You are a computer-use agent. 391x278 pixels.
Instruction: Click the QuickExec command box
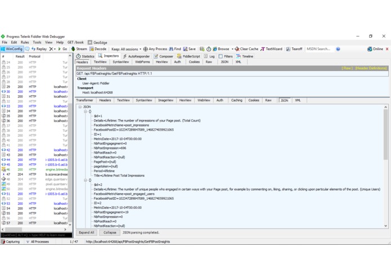pyautogui.click(x=36, y=235)
